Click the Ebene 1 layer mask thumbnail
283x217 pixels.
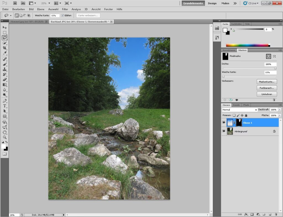[239, 122]
